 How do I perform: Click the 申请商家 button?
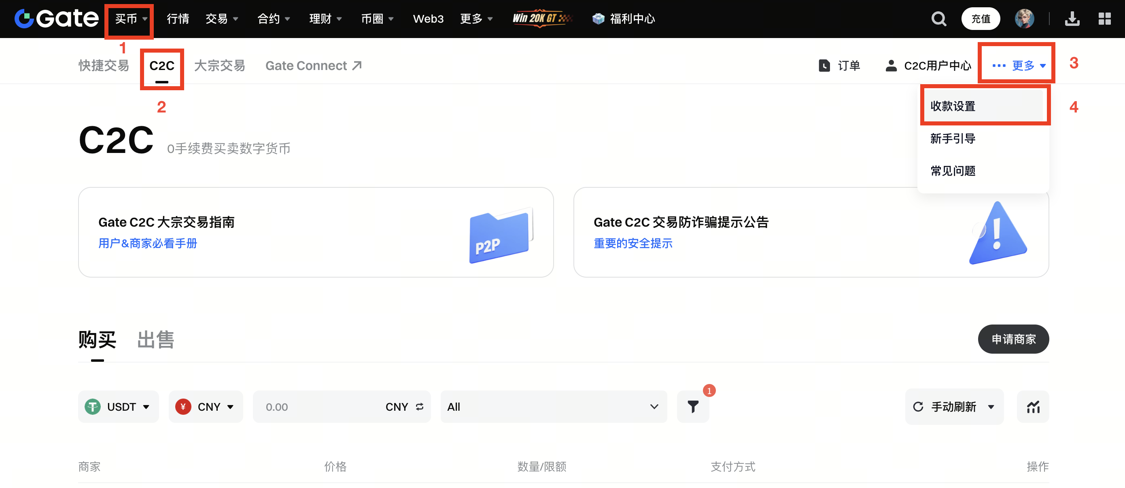point(1013,339)
